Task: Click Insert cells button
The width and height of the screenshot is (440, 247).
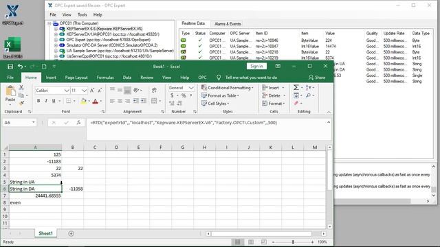Action: 274,88
